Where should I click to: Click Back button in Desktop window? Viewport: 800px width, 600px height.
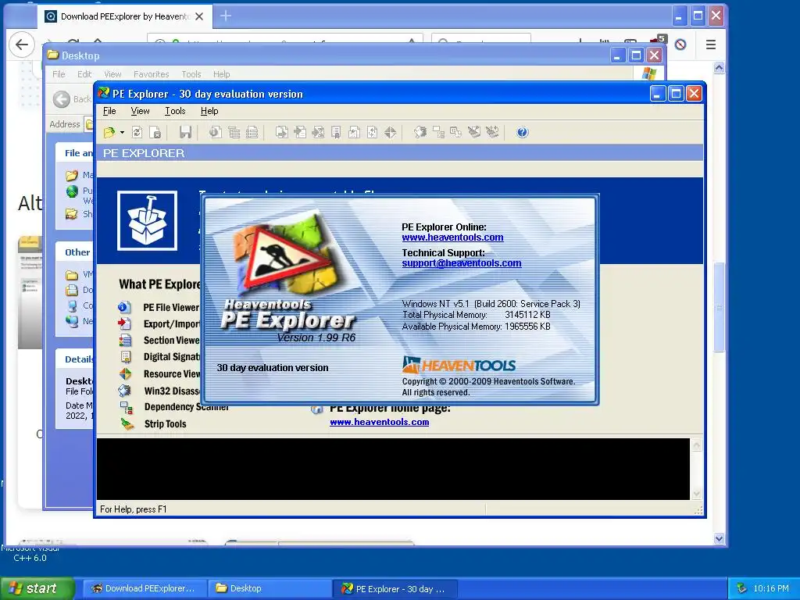click(x=71, y=99)
